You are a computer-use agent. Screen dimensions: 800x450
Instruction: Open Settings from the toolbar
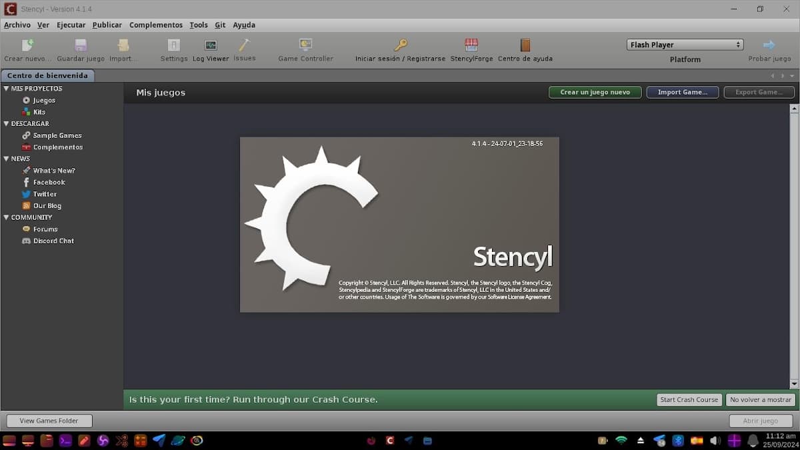click(x=174, y=45)
